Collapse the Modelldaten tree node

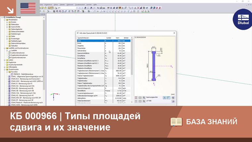[5, 20]
